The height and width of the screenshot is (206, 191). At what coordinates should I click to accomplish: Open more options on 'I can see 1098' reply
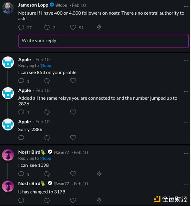pyautogui.click(x=186, y=153)
